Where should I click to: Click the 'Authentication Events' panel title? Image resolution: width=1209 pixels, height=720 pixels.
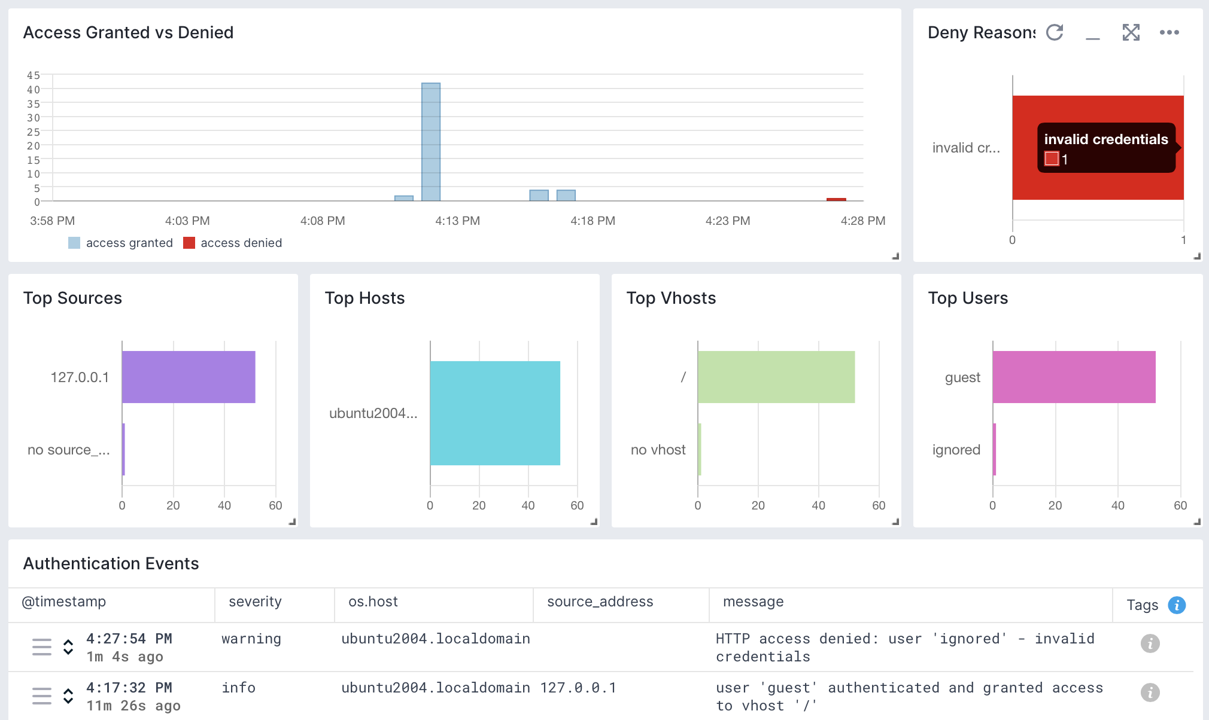pyautogui.click(x=111, y=563)
